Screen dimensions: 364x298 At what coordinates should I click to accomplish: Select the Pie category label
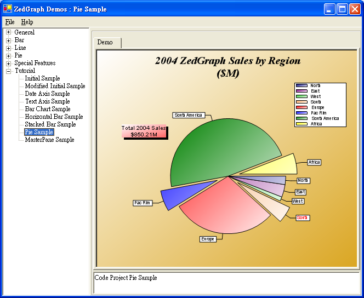point(18,55)
